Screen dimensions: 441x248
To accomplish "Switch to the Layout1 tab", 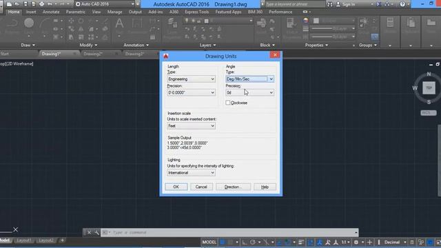I will coord(24,240).
